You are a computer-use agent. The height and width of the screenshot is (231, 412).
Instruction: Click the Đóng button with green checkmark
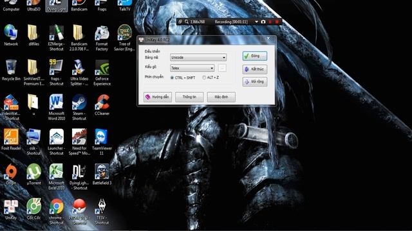coord(255,56)
